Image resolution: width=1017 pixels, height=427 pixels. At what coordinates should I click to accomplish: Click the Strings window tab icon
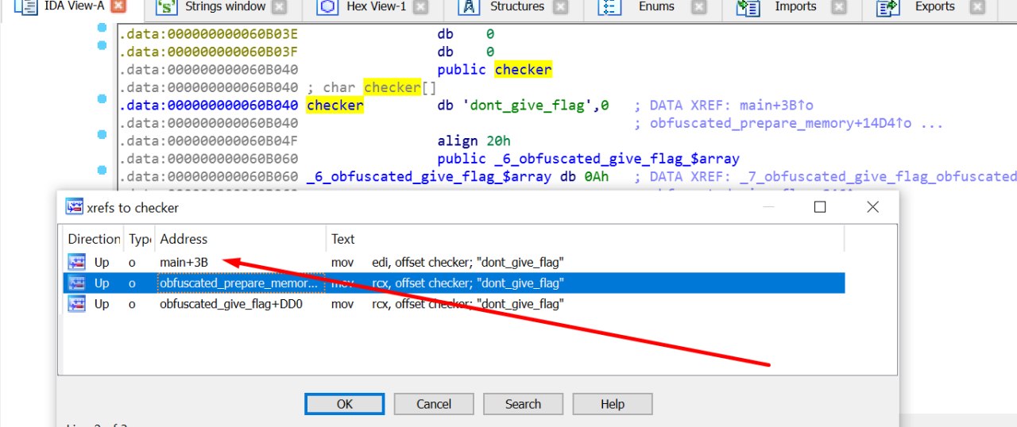click(165, 7)
